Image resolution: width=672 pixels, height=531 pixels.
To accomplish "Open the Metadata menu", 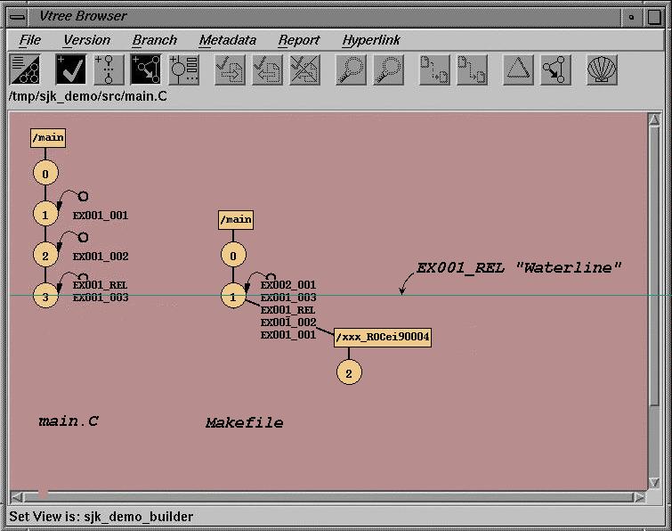I will (x=227, y=40).
